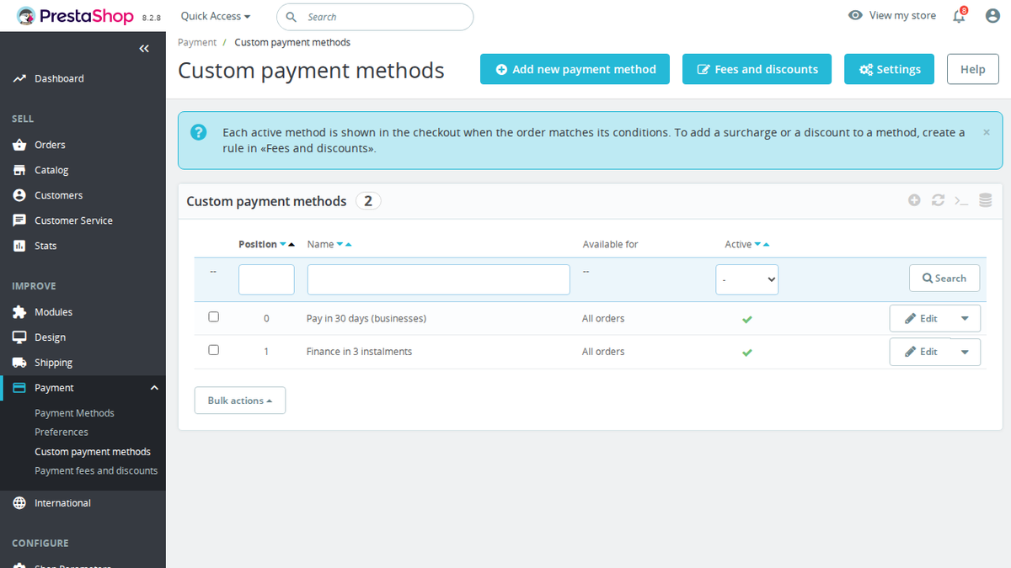This screenshot has width=1011, height=568.
Task: Open Payment Preferences submenu item
Action: [62, 432]
